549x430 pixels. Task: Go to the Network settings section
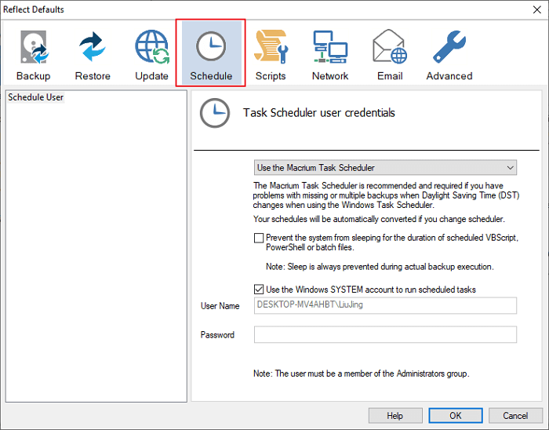330,54
